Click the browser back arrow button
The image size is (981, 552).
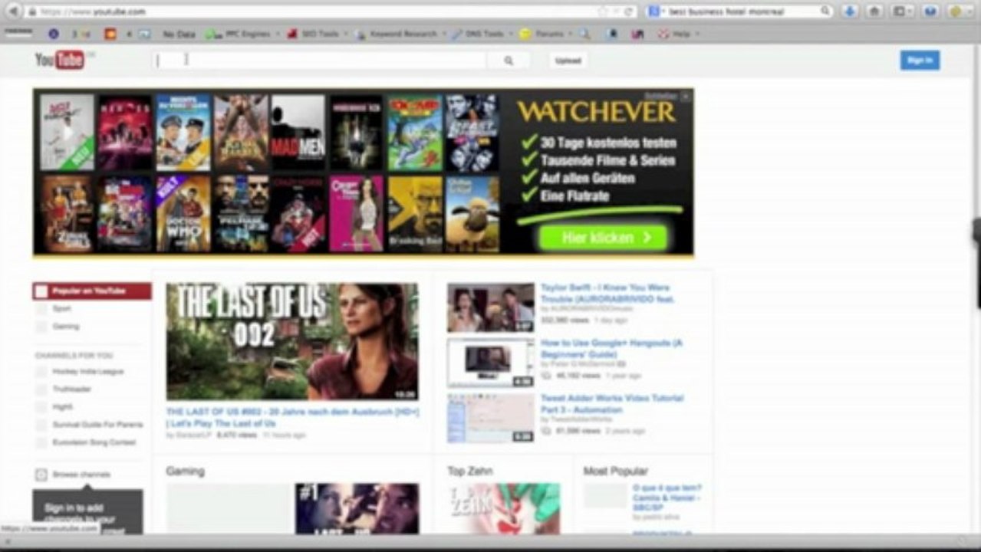tap(13, 11)
